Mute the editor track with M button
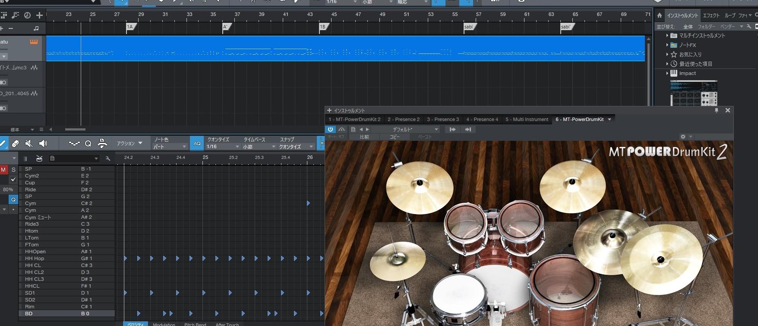This screenshot has width=758, height=326. (3, 170)
